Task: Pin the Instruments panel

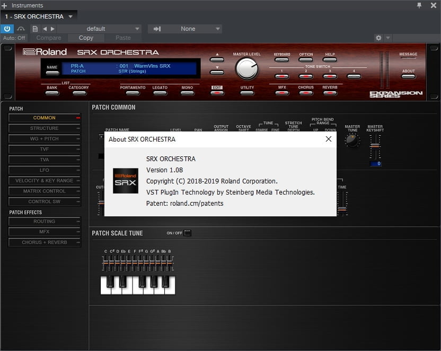Action: tap(419, 5)
